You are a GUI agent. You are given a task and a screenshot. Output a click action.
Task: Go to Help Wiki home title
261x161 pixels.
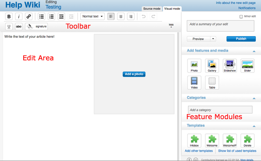coord(23,5)
